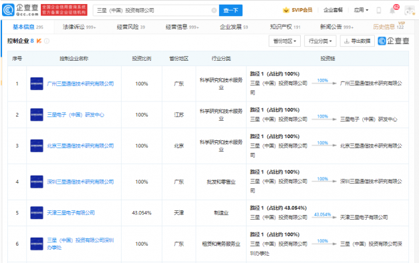Screen dimensions: 419x263
Task: Click 制造业 industry cell
Action: click(221, 213)
